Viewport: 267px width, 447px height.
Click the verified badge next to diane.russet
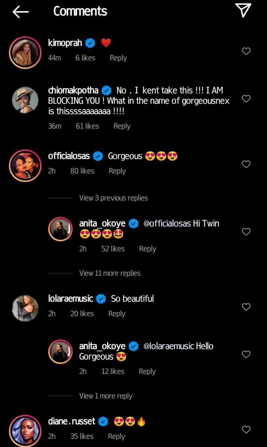point(103,421)
